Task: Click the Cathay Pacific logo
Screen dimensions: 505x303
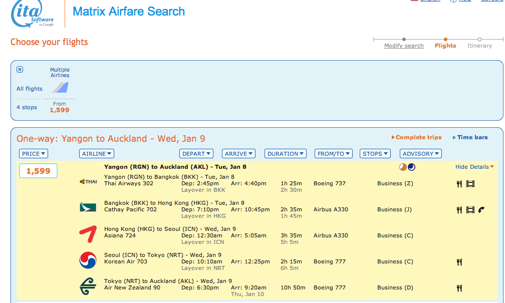Action: tap(88, 207)
